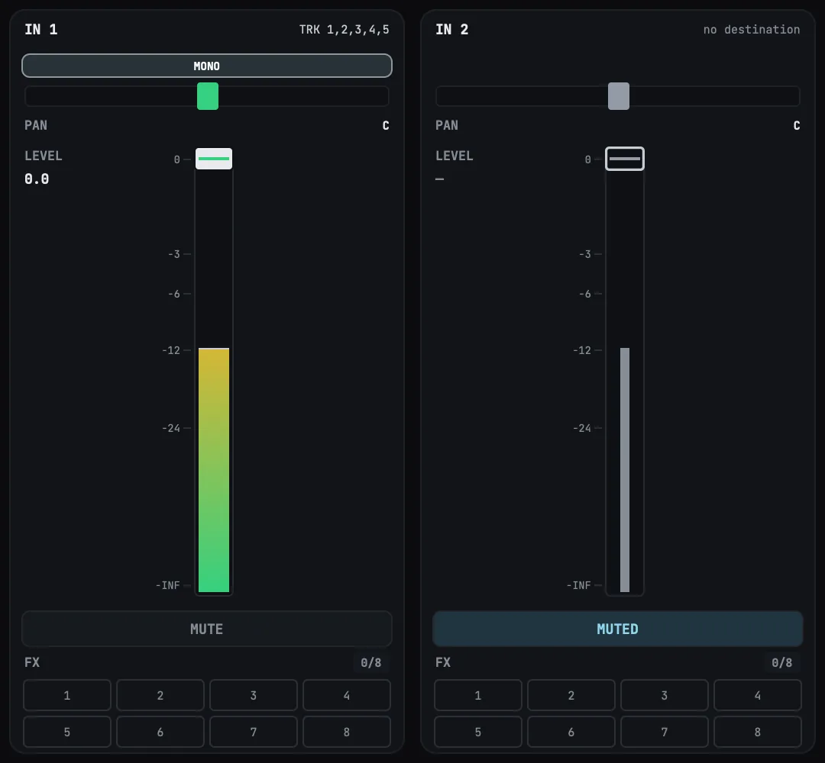Open FX slot 4 on IN 1

347,695
